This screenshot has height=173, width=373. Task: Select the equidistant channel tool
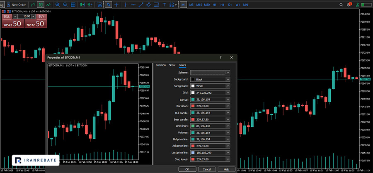[149, 5]
